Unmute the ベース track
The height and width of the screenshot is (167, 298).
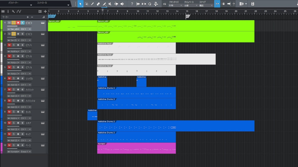click(x=9, y=145)
